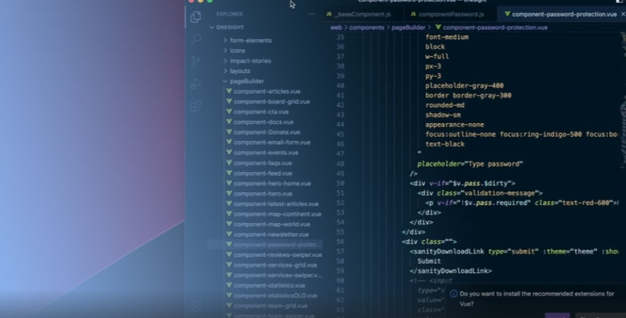Click Vue icon beside component-articles.vue
Viewport: 626px width, 318px height.
coord(229,91)
